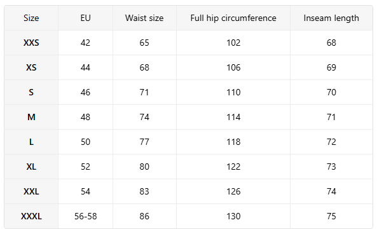This screenshot has width=377, height=232.
Task: Click the XXL size row label
Action: [x=31, y=191]
